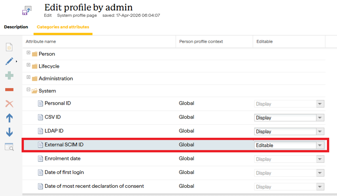The image size is (337, 196).
Task: Click the preview search icon in sidebar
Action: click(9, 147)
